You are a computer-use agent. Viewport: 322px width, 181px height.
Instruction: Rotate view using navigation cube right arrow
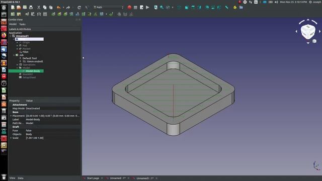coord(320,31)
